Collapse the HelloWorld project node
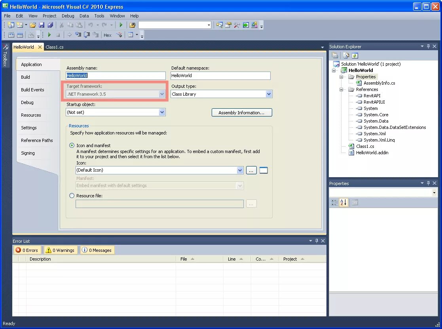The image size is (442, 329). pos(334,70)
